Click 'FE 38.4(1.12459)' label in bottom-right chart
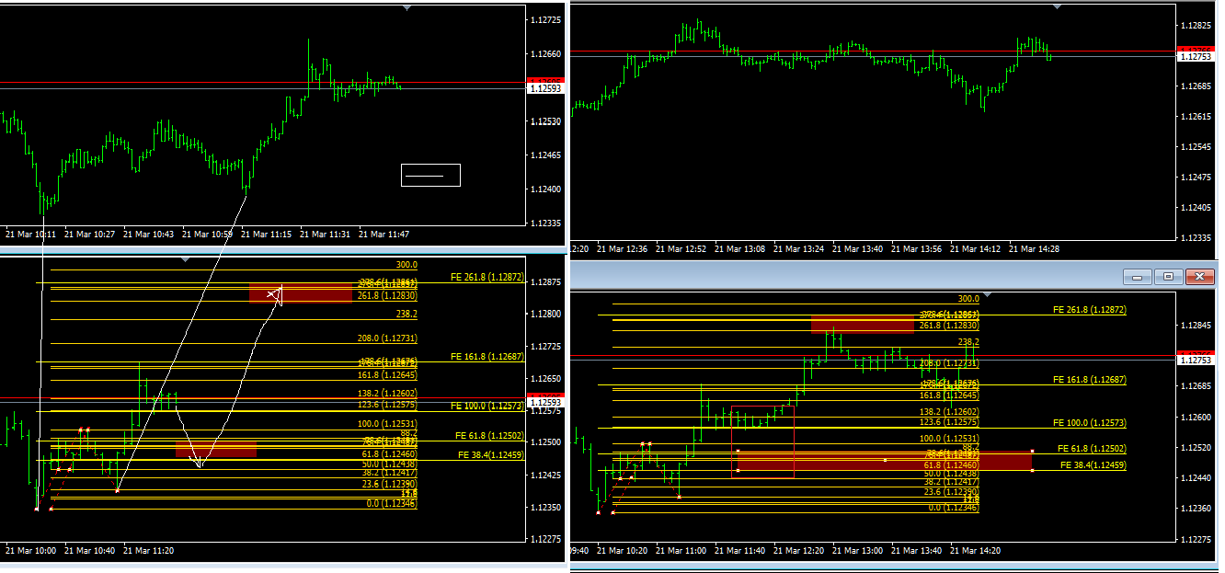The image size is (1225, 573). (1093, 465)
